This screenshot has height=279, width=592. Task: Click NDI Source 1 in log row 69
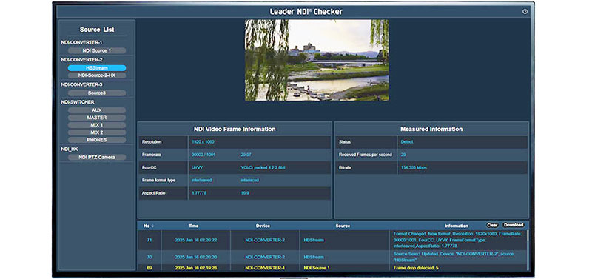(x=317, y=268)
